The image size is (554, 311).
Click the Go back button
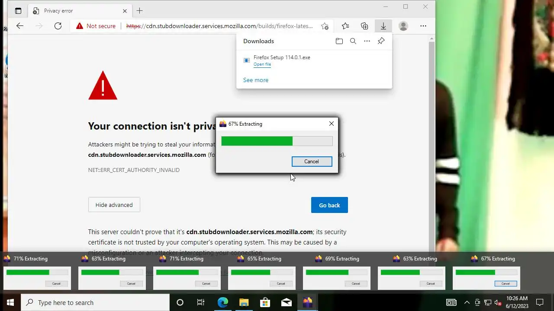[329, 205]
